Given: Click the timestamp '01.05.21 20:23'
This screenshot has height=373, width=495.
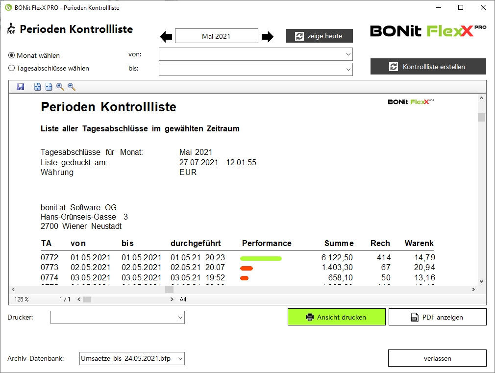Looking at the screenshot, I should click(x=198, y=258).
